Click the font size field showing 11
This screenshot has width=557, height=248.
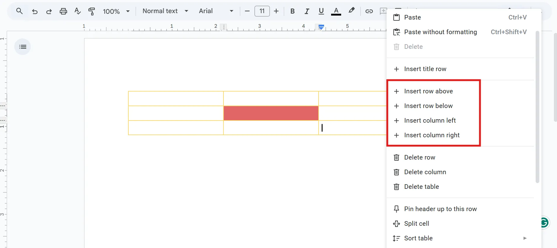[x=262, y=11]
